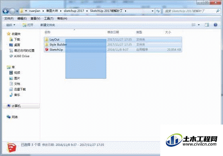Open the 文件(F) menu

tap(9, 19)
